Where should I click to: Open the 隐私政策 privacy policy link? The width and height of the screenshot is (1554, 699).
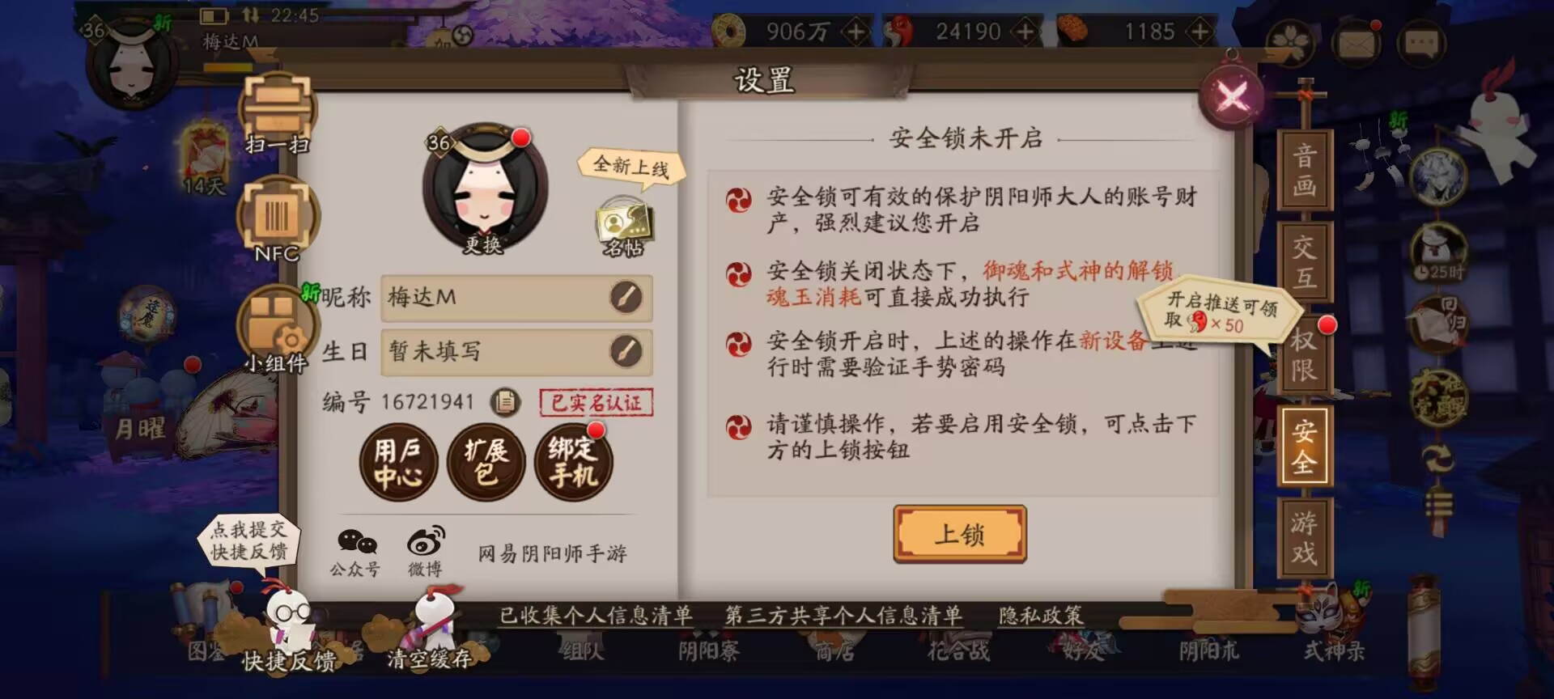coord(1041,616)
